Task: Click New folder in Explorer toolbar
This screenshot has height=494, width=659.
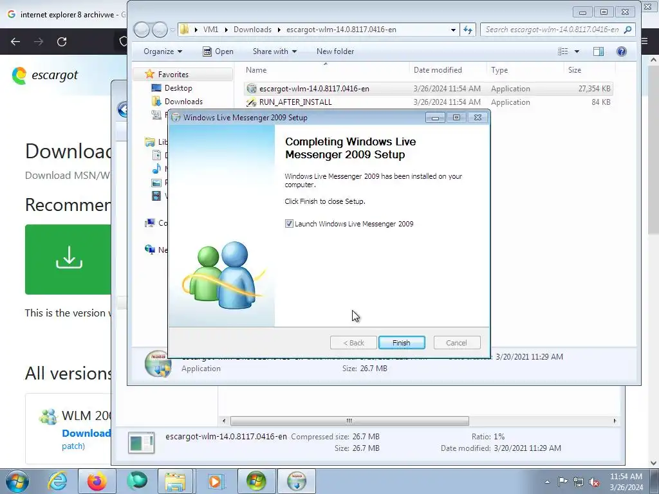Action: click(x=335, y=51)
